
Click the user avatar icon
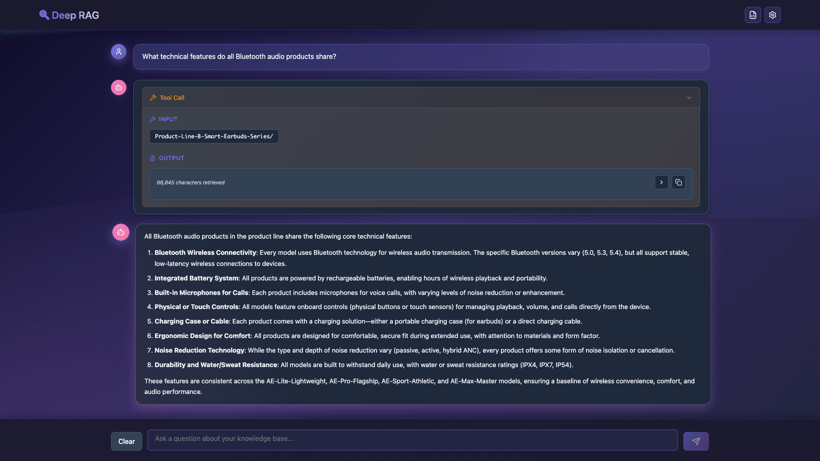119,52
